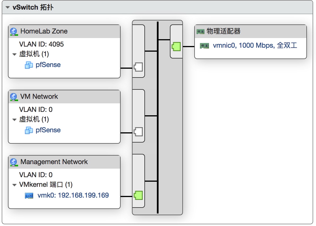This screenshot has height=226, width=316.
Task: Collapse the VMkernel 端口 list
Action: [x=14, y=185]
